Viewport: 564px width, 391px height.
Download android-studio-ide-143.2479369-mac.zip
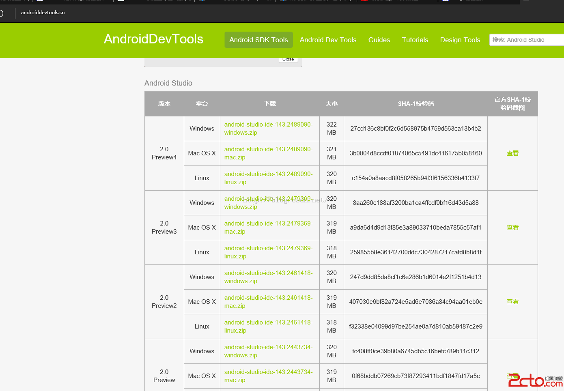pyautogui.click(x=268, y=228)
